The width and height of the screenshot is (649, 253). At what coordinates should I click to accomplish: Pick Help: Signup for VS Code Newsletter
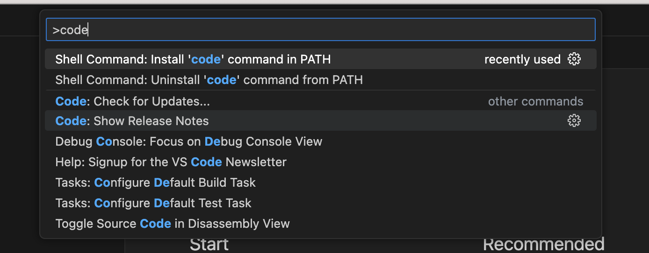(320, 162)
